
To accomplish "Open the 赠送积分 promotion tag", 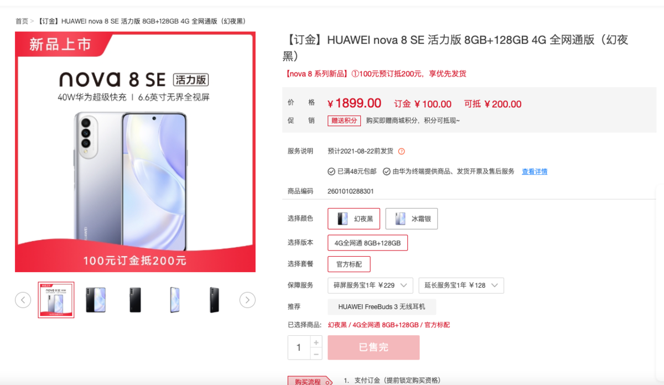I will pos(344,121).
